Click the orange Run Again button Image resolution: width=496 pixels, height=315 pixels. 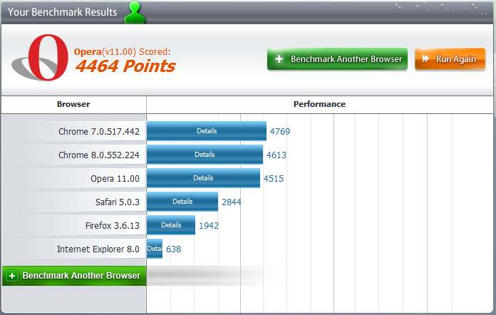[450, 59]
